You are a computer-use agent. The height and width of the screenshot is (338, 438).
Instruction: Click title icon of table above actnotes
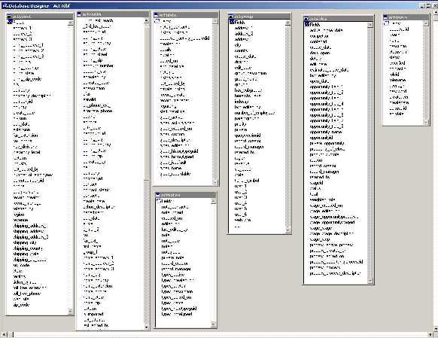click(156, 15)
